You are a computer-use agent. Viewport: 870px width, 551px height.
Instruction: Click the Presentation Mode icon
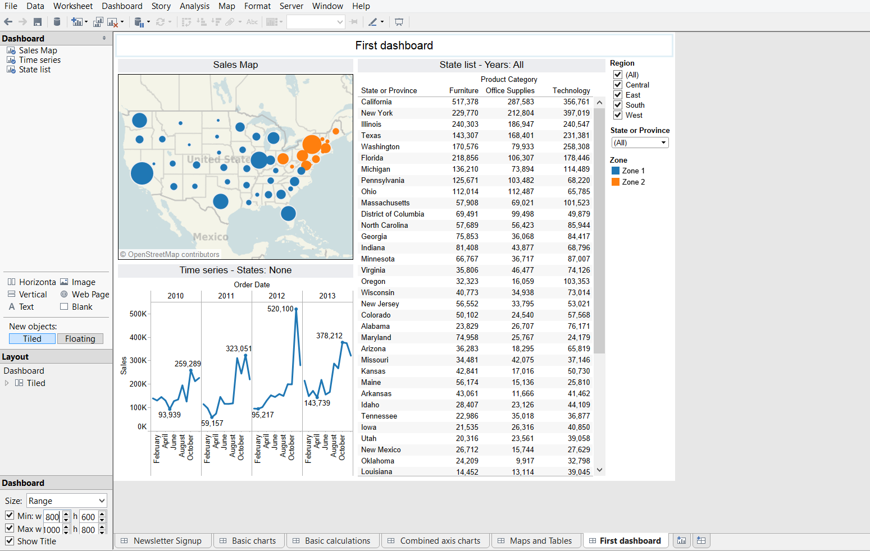pos(399,22)
